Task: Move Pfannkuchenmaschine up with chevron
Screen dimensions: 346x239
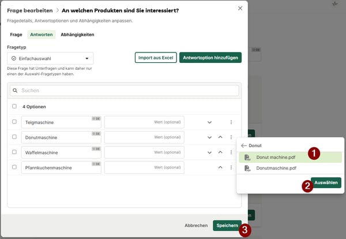Action: coord(220,167)
